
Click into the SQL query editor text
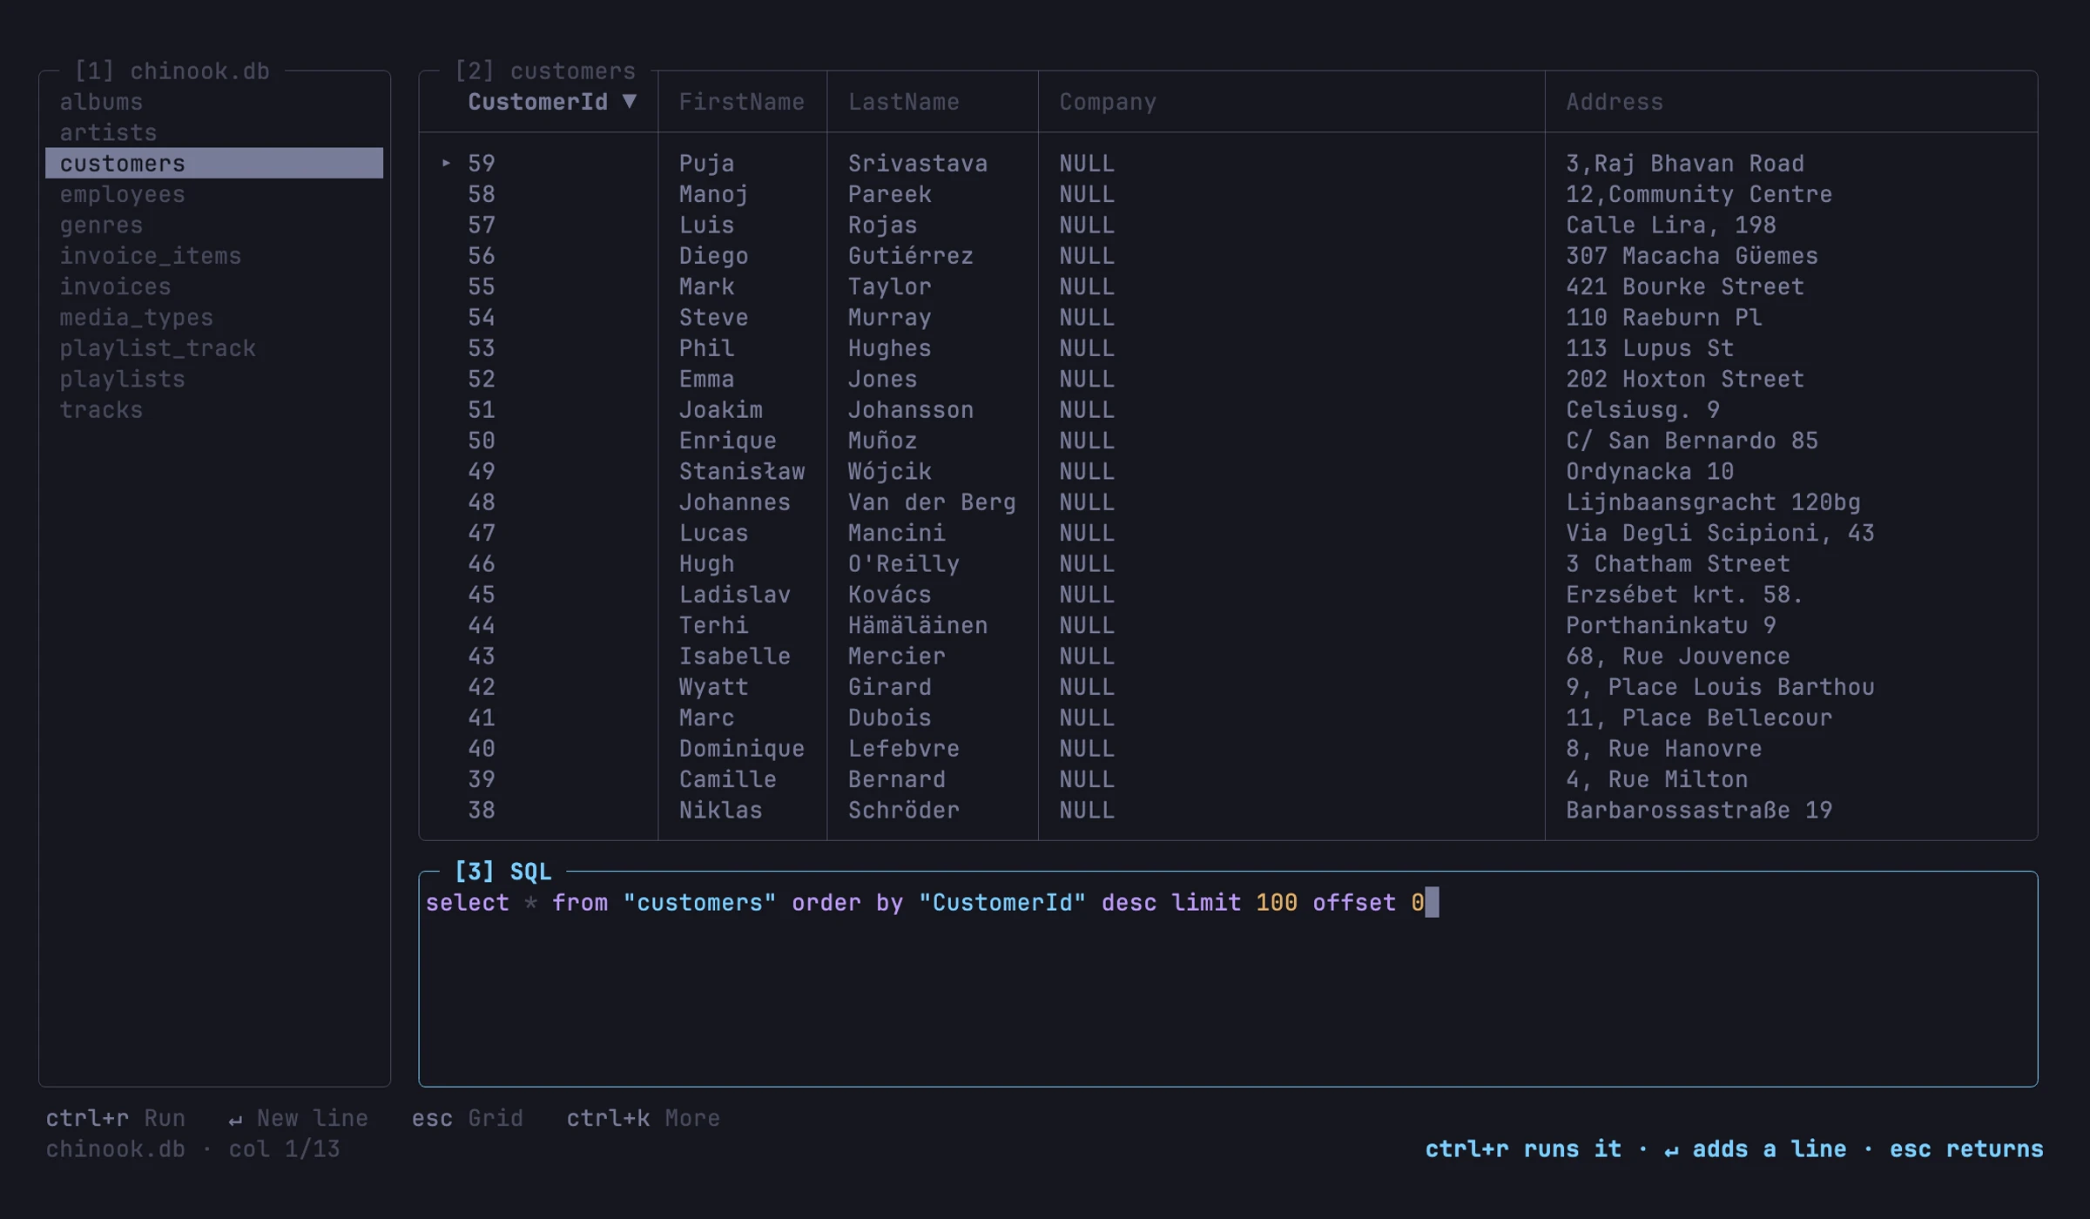tap(925, 902)
